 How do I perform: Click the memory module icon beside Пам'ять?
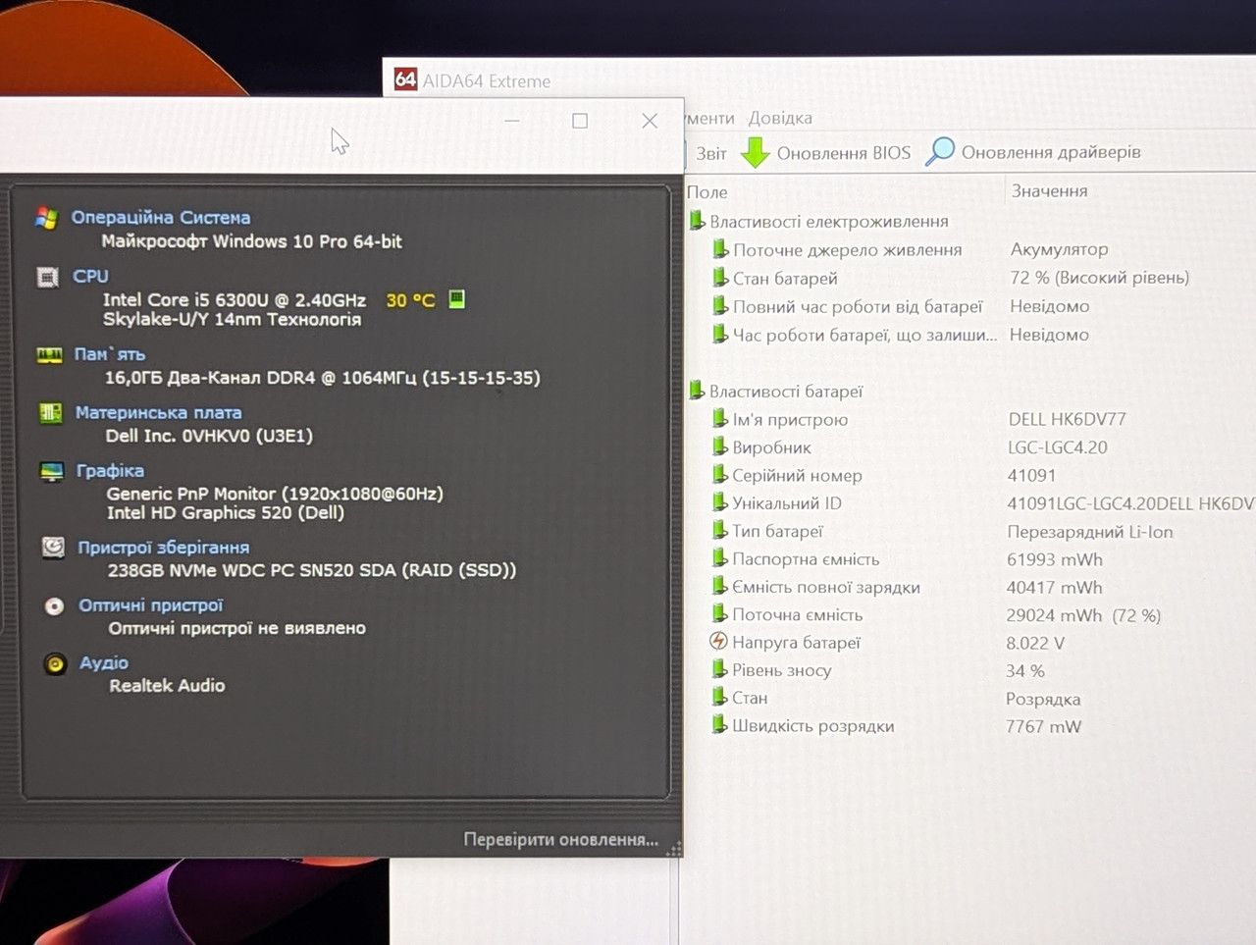point(49,355)
